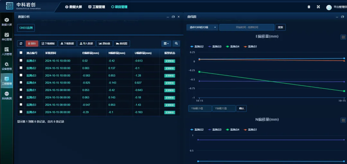Check the row 监测点3 at 10:00:00
The image size is (347, 164).
21,75
